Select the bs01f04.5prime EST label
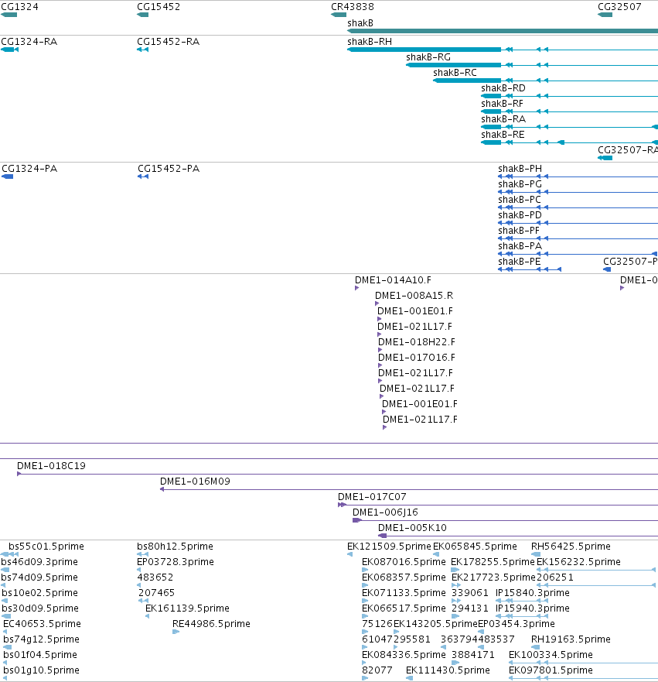Viewport: 658px width, 682px height. click(x=40, y=655)
